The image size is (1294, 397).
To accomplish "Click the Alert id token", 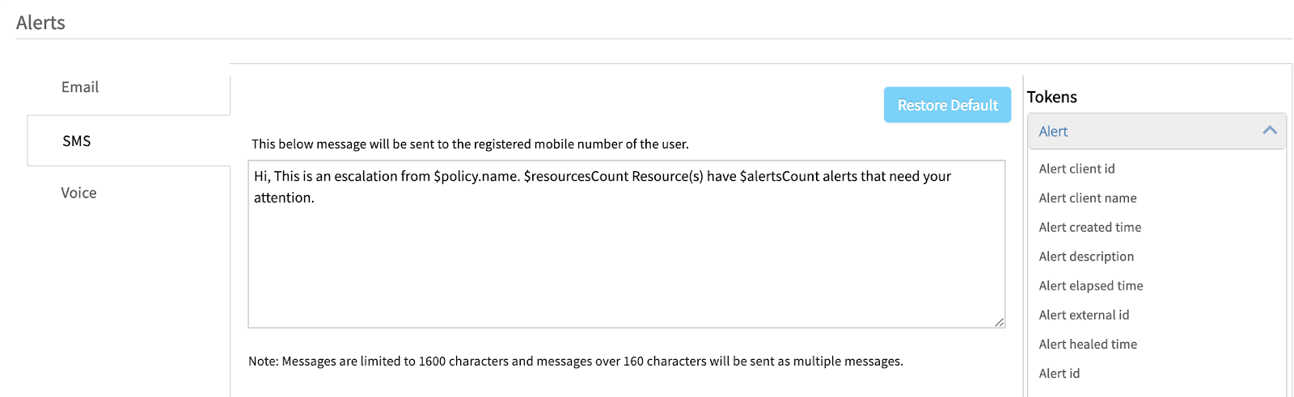I will tap(1059, 374).
